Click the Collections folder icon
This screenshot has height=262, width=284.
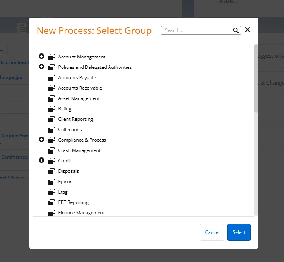click(x=52, y=130)
